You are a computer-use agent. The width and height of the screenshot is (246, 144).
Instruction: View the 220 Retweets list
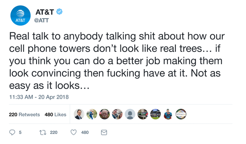click(24, 115)
